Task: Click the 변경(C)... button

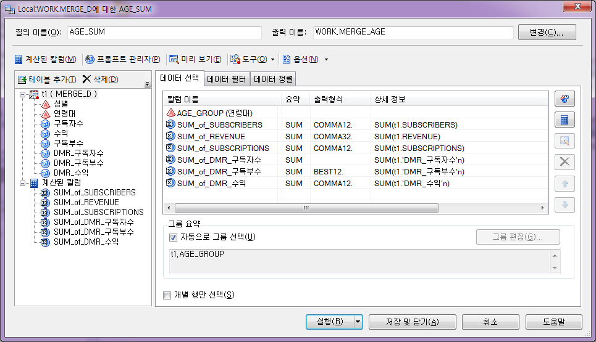Action: tap(547, 32)
